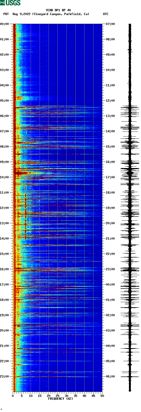Click the 02:00 label on the UTC axis
Viewport: 141px width, 412px height.
tap(110, 315)
